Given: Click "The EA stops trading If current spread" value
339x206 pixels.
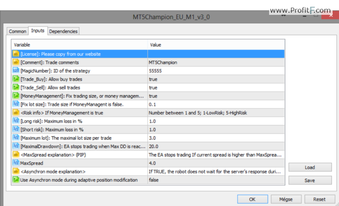Looking at the screenshot, I should coord(215,155).
